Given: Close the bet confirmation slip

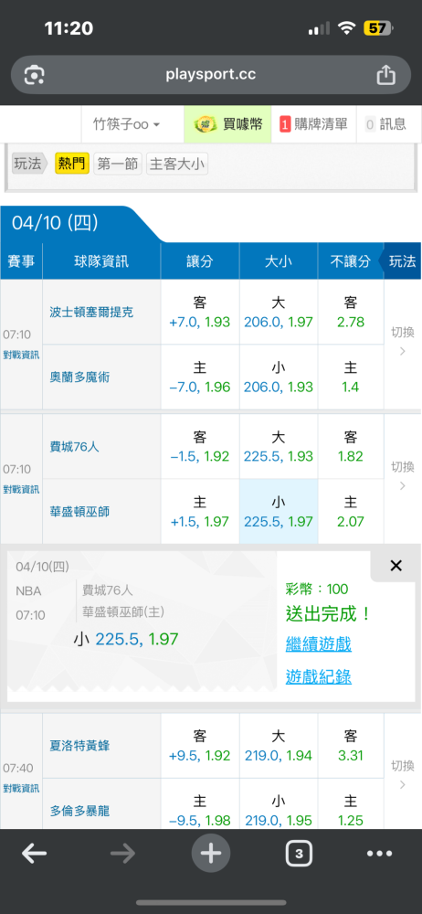Looking at the screenshot, I should (x=396, y=566).
